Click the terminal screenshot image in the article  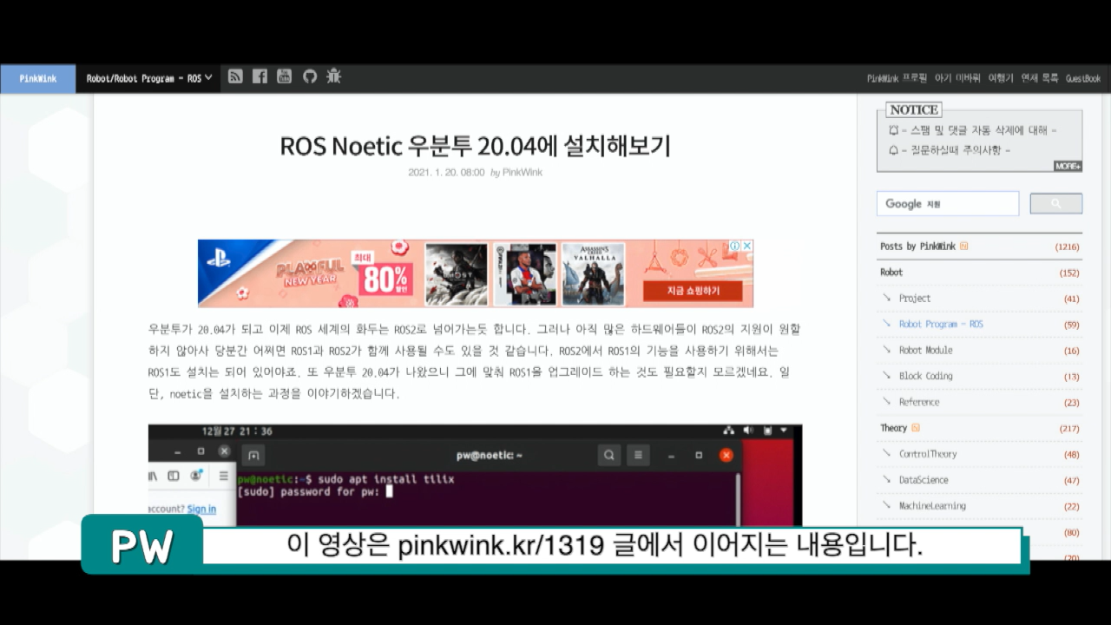(475, 475)
